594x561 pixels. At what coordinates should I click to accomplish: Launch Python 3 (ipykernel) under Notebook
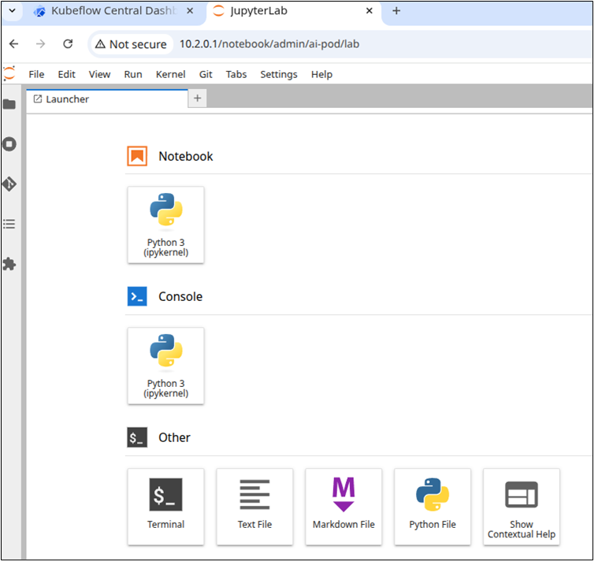[166, 225]
